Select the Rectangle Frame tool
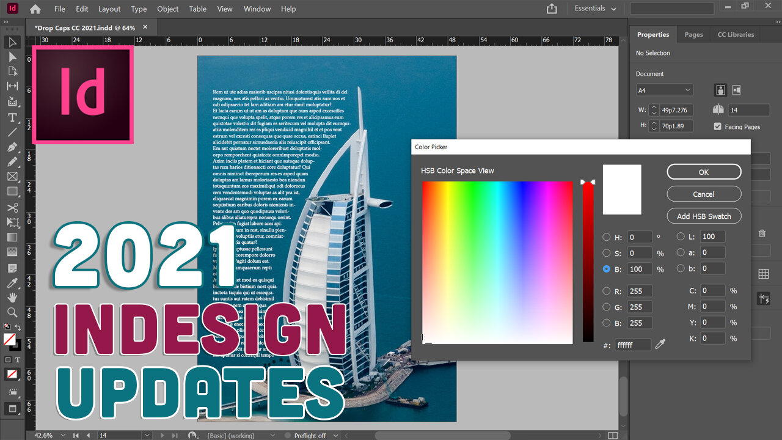 (x=12, y=177)
